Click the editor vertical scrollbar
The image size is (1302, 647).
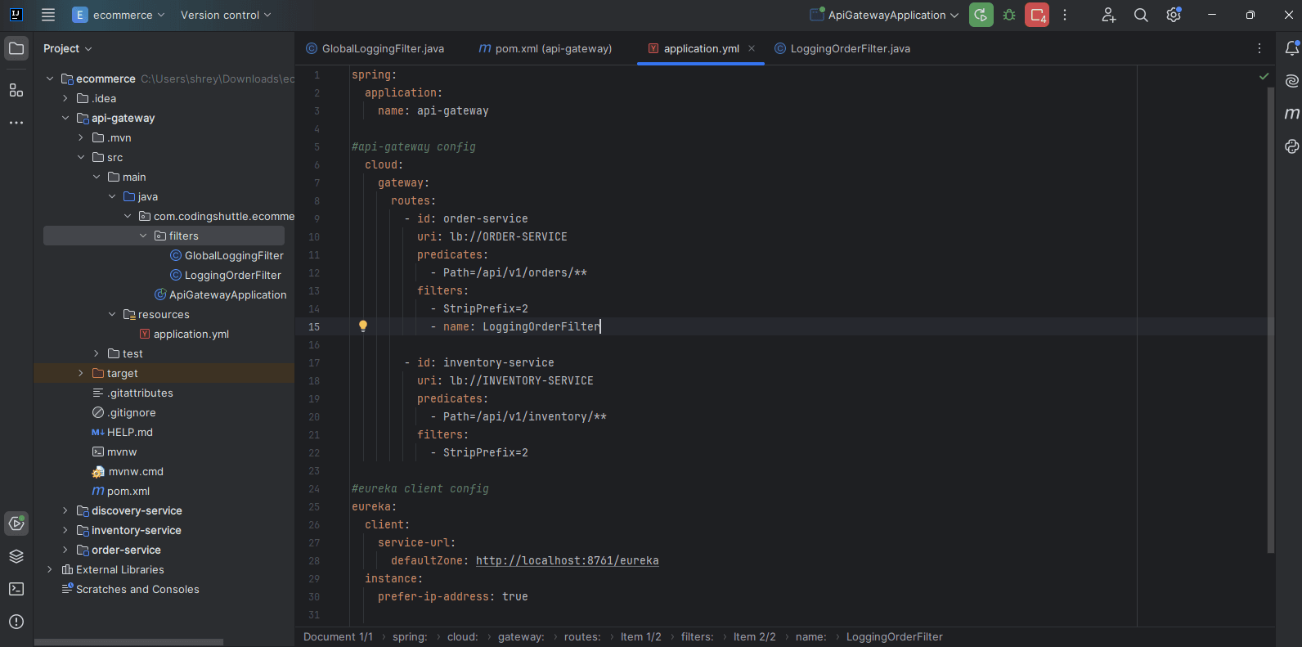tap(1271, 319)
